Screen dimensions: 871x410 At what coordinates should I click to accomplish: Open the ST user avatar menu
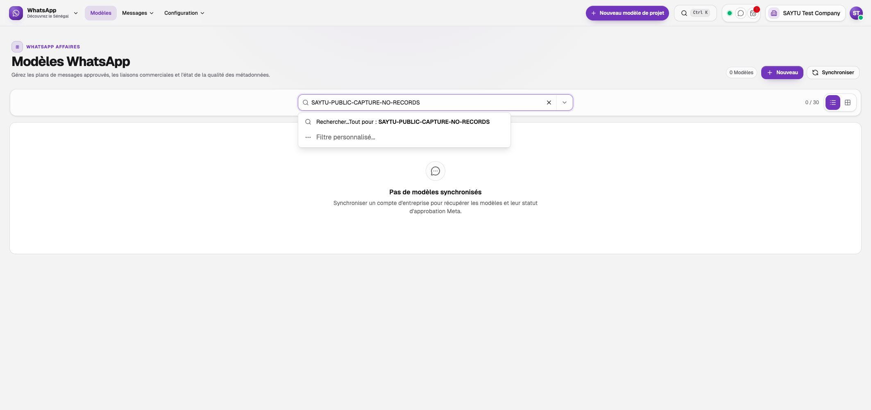click(x=856, y=13)
